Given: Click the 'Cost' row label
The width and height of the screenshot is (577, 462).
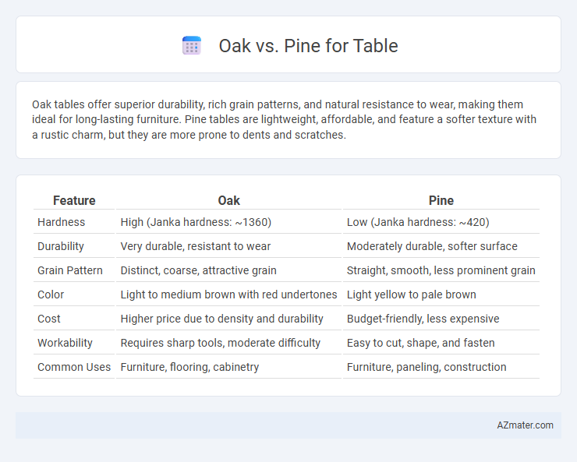Looking at the screenshot, I should point(49,319).
